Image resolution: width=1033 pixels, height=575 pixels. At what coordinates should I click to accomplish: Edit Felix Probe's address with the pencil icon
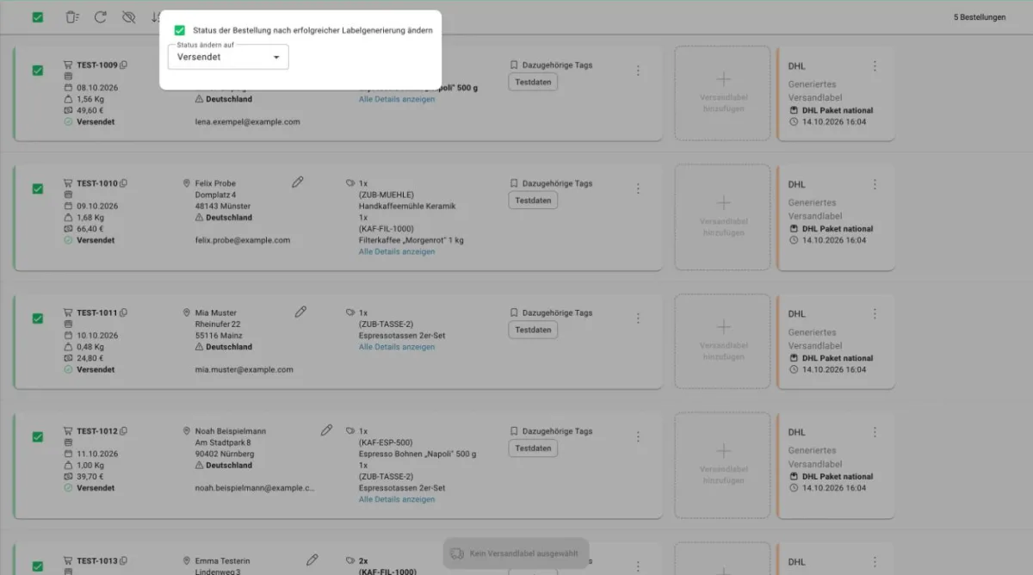[298, 182]
